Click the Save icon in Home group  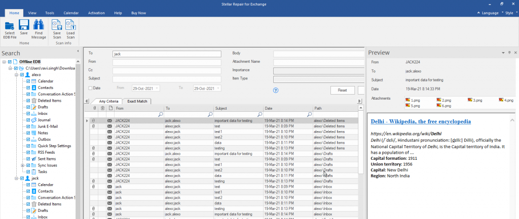tap(24, 25)
